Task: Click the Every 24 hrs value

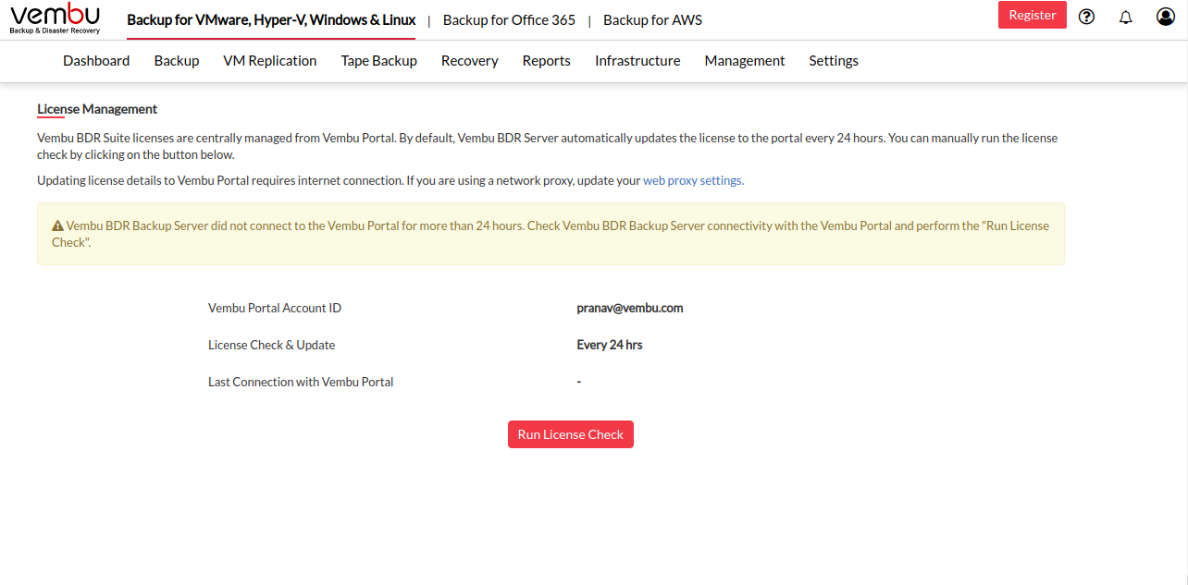Action: (610, 345)
